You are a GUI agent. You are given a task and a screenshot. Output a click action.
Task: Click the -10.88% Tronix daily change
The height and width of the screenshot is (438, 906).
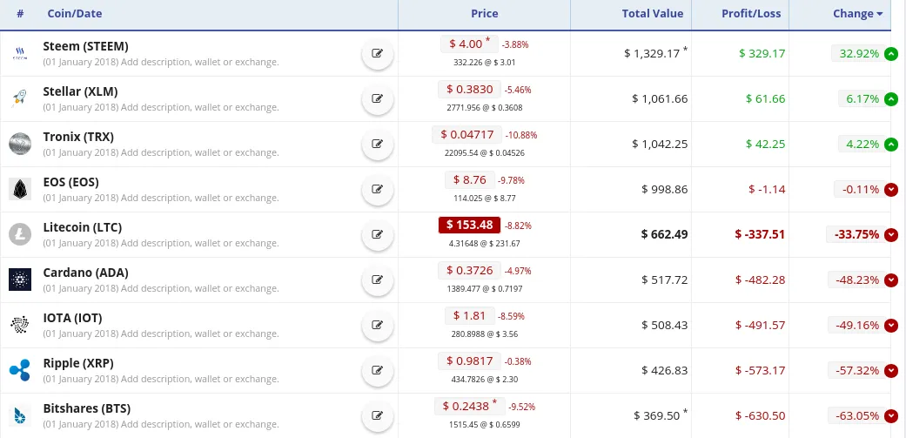521,135
